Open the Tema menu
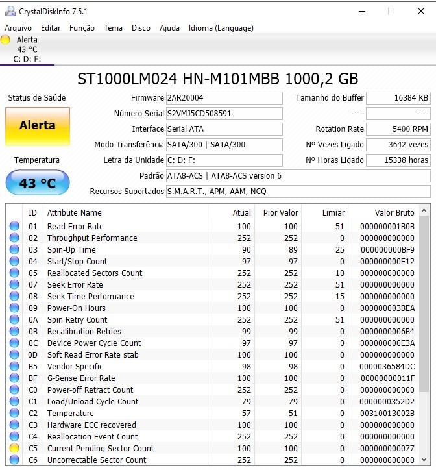 (x=113, y=28)
